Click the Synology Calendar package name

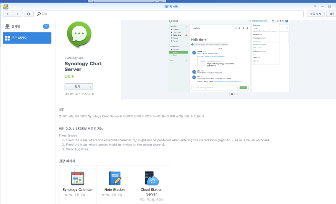78,190
